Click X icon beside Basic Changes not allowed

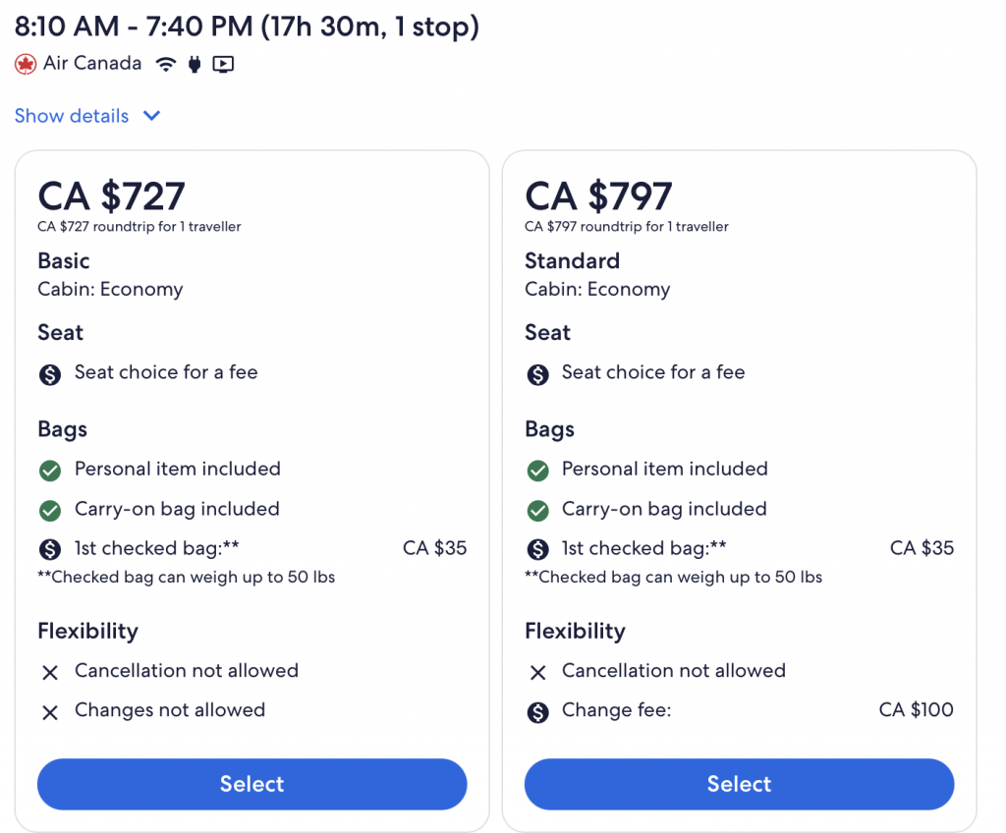(x=50, y=712)
